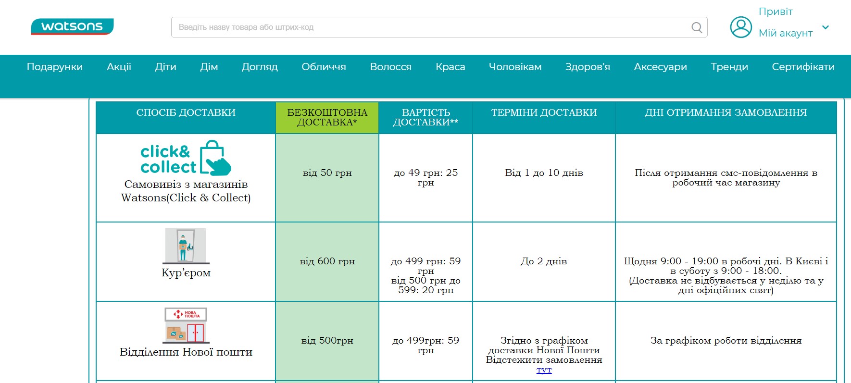Select the Дім navigation item
Viewport: 851px width, 383px height.
coord(209,67)
